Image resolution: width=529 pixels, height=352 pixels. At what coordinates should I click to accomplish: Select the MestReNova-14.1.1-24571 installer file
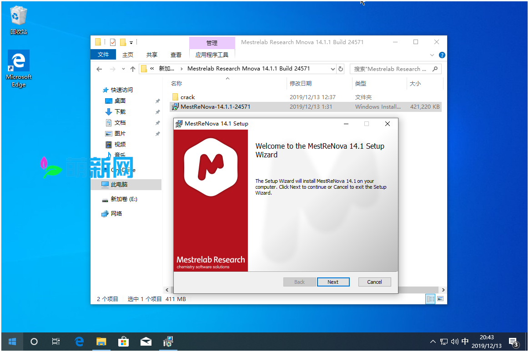click(x=305, y=106)
